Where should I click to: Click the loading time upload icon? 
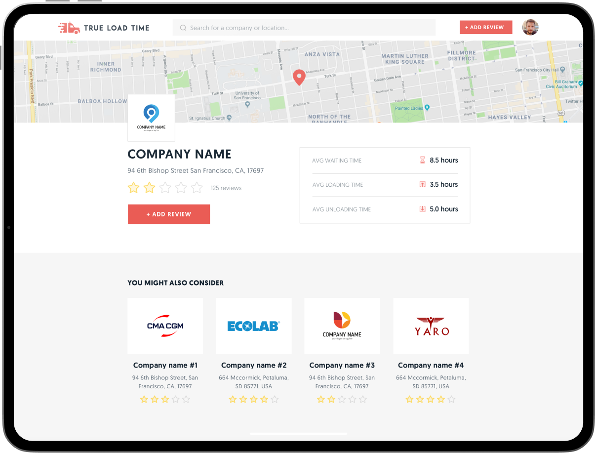[x=422, y=184]
